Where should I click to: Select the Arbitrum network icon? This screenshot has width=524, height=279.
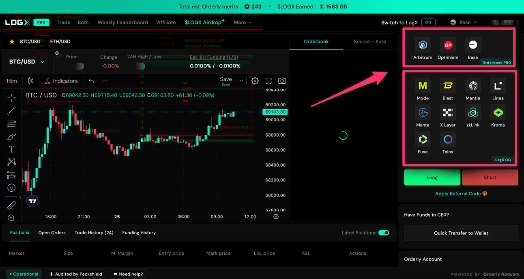coord(423,45)
